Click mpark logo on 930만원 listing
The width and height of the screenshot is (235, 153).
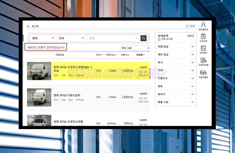143,120
